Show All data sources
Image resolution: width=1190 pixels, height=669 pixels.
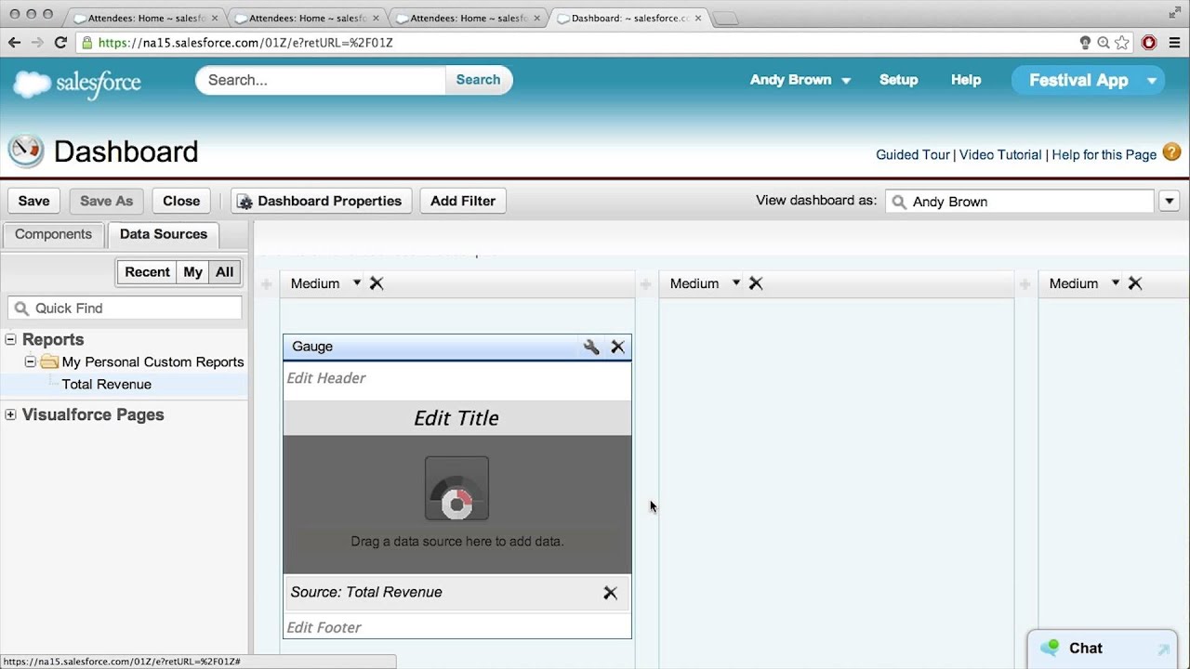tap(224, 272)
